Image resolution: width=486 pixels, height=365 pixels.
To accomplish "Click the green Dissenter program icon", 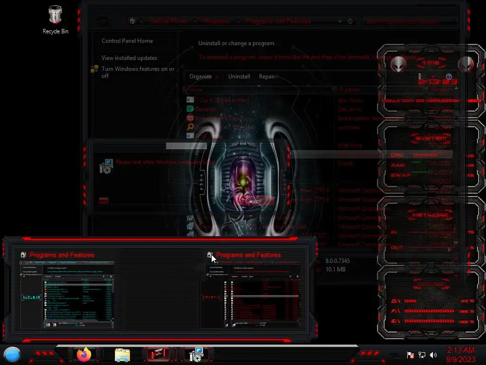I will pos(190,109).
